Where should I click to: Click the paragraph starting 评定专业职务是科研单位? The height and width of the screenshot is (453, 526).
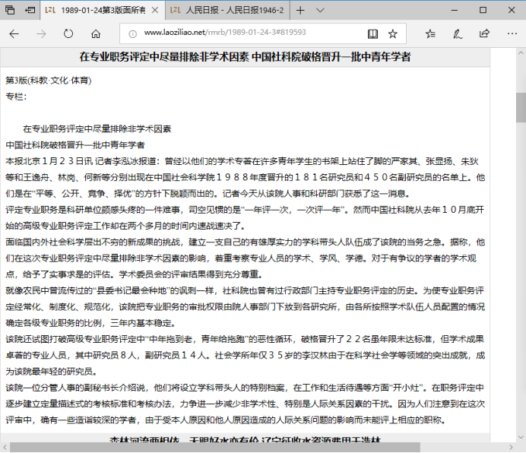tap(245, 218)
